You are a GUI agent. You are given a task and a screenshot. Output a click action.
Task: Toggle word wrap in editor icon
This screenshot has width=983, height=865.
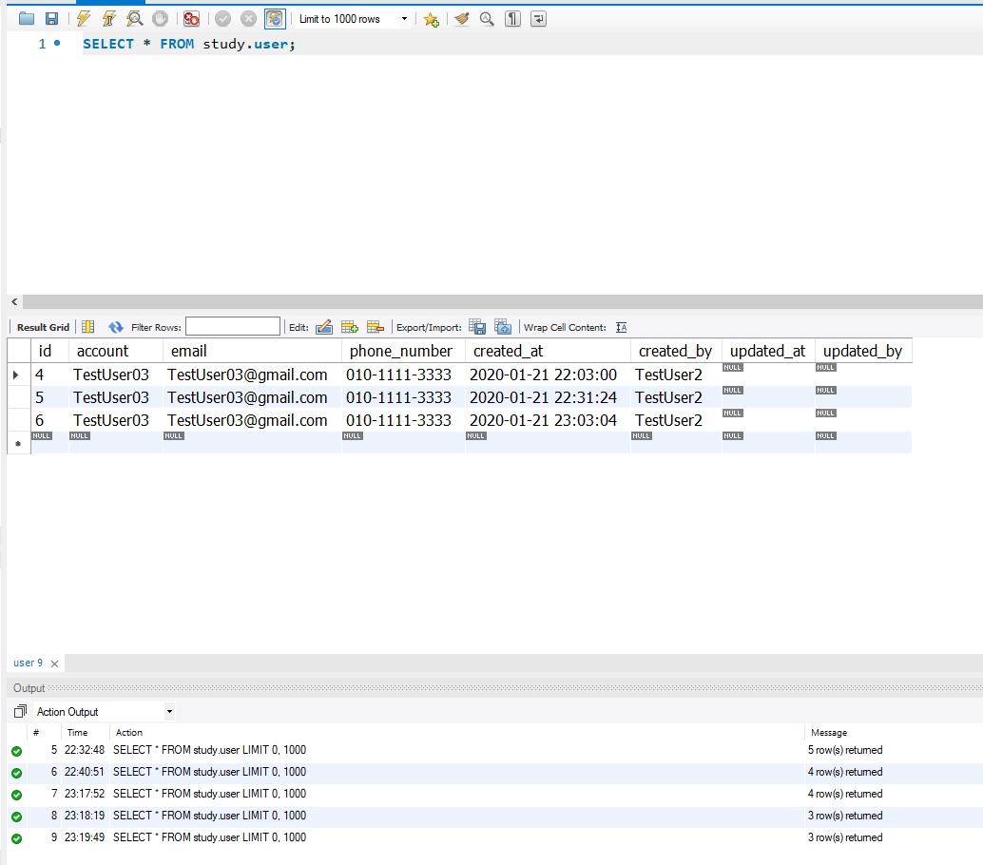[538, 19]
